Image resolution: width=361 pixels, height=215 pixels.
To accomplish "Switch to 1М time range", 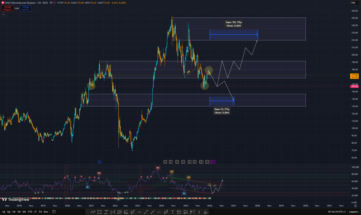I will click(14, 212).
